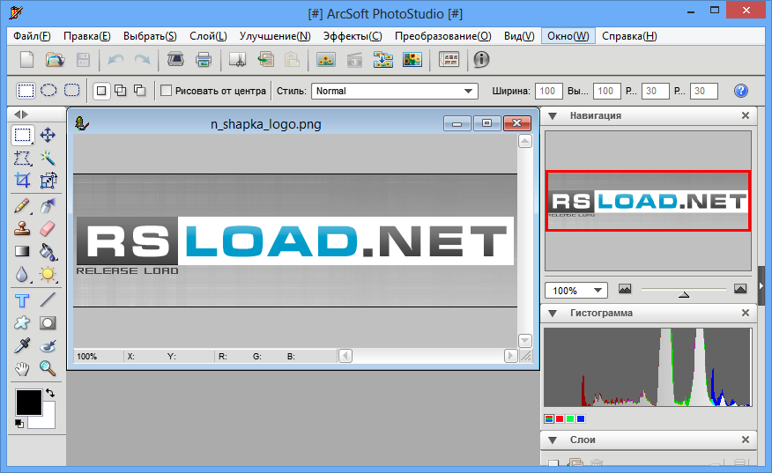Zoom in using large mountain button
Image resolution: width=772 pixels, height=473 pixels.
pyautogui.click(x=740, y=288)
